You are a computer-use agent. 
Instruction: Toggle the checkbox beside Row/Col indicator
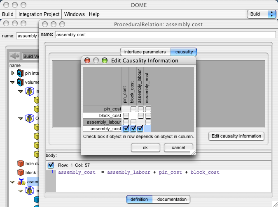tap(51, 165)
